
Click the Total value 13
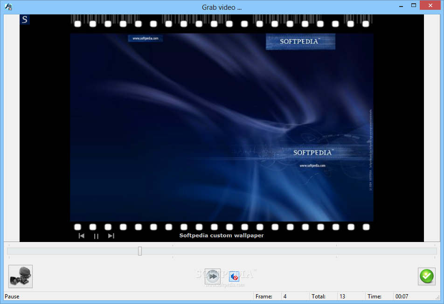pyautogui.click(x=342, y=297)
